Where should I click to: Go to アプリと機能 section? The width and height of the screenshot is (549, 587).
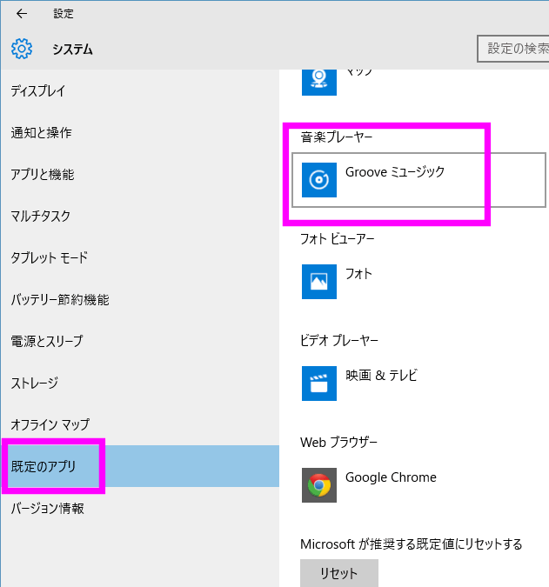click(x=43, y=175)
